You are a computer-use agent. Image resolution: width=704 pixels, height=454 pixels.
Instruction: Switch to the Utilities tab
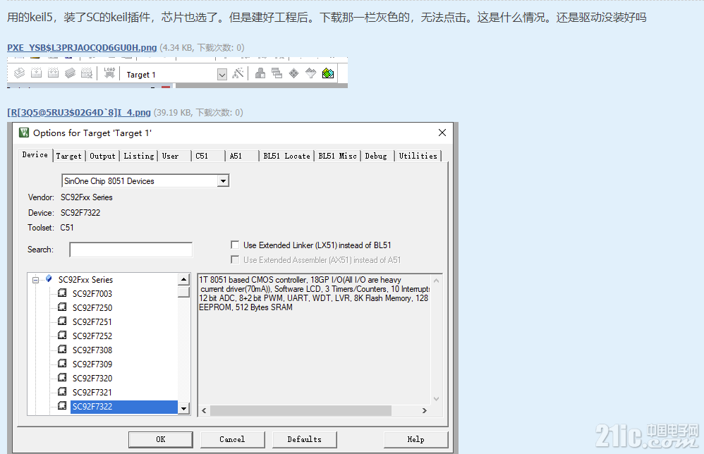pos(418,156)
